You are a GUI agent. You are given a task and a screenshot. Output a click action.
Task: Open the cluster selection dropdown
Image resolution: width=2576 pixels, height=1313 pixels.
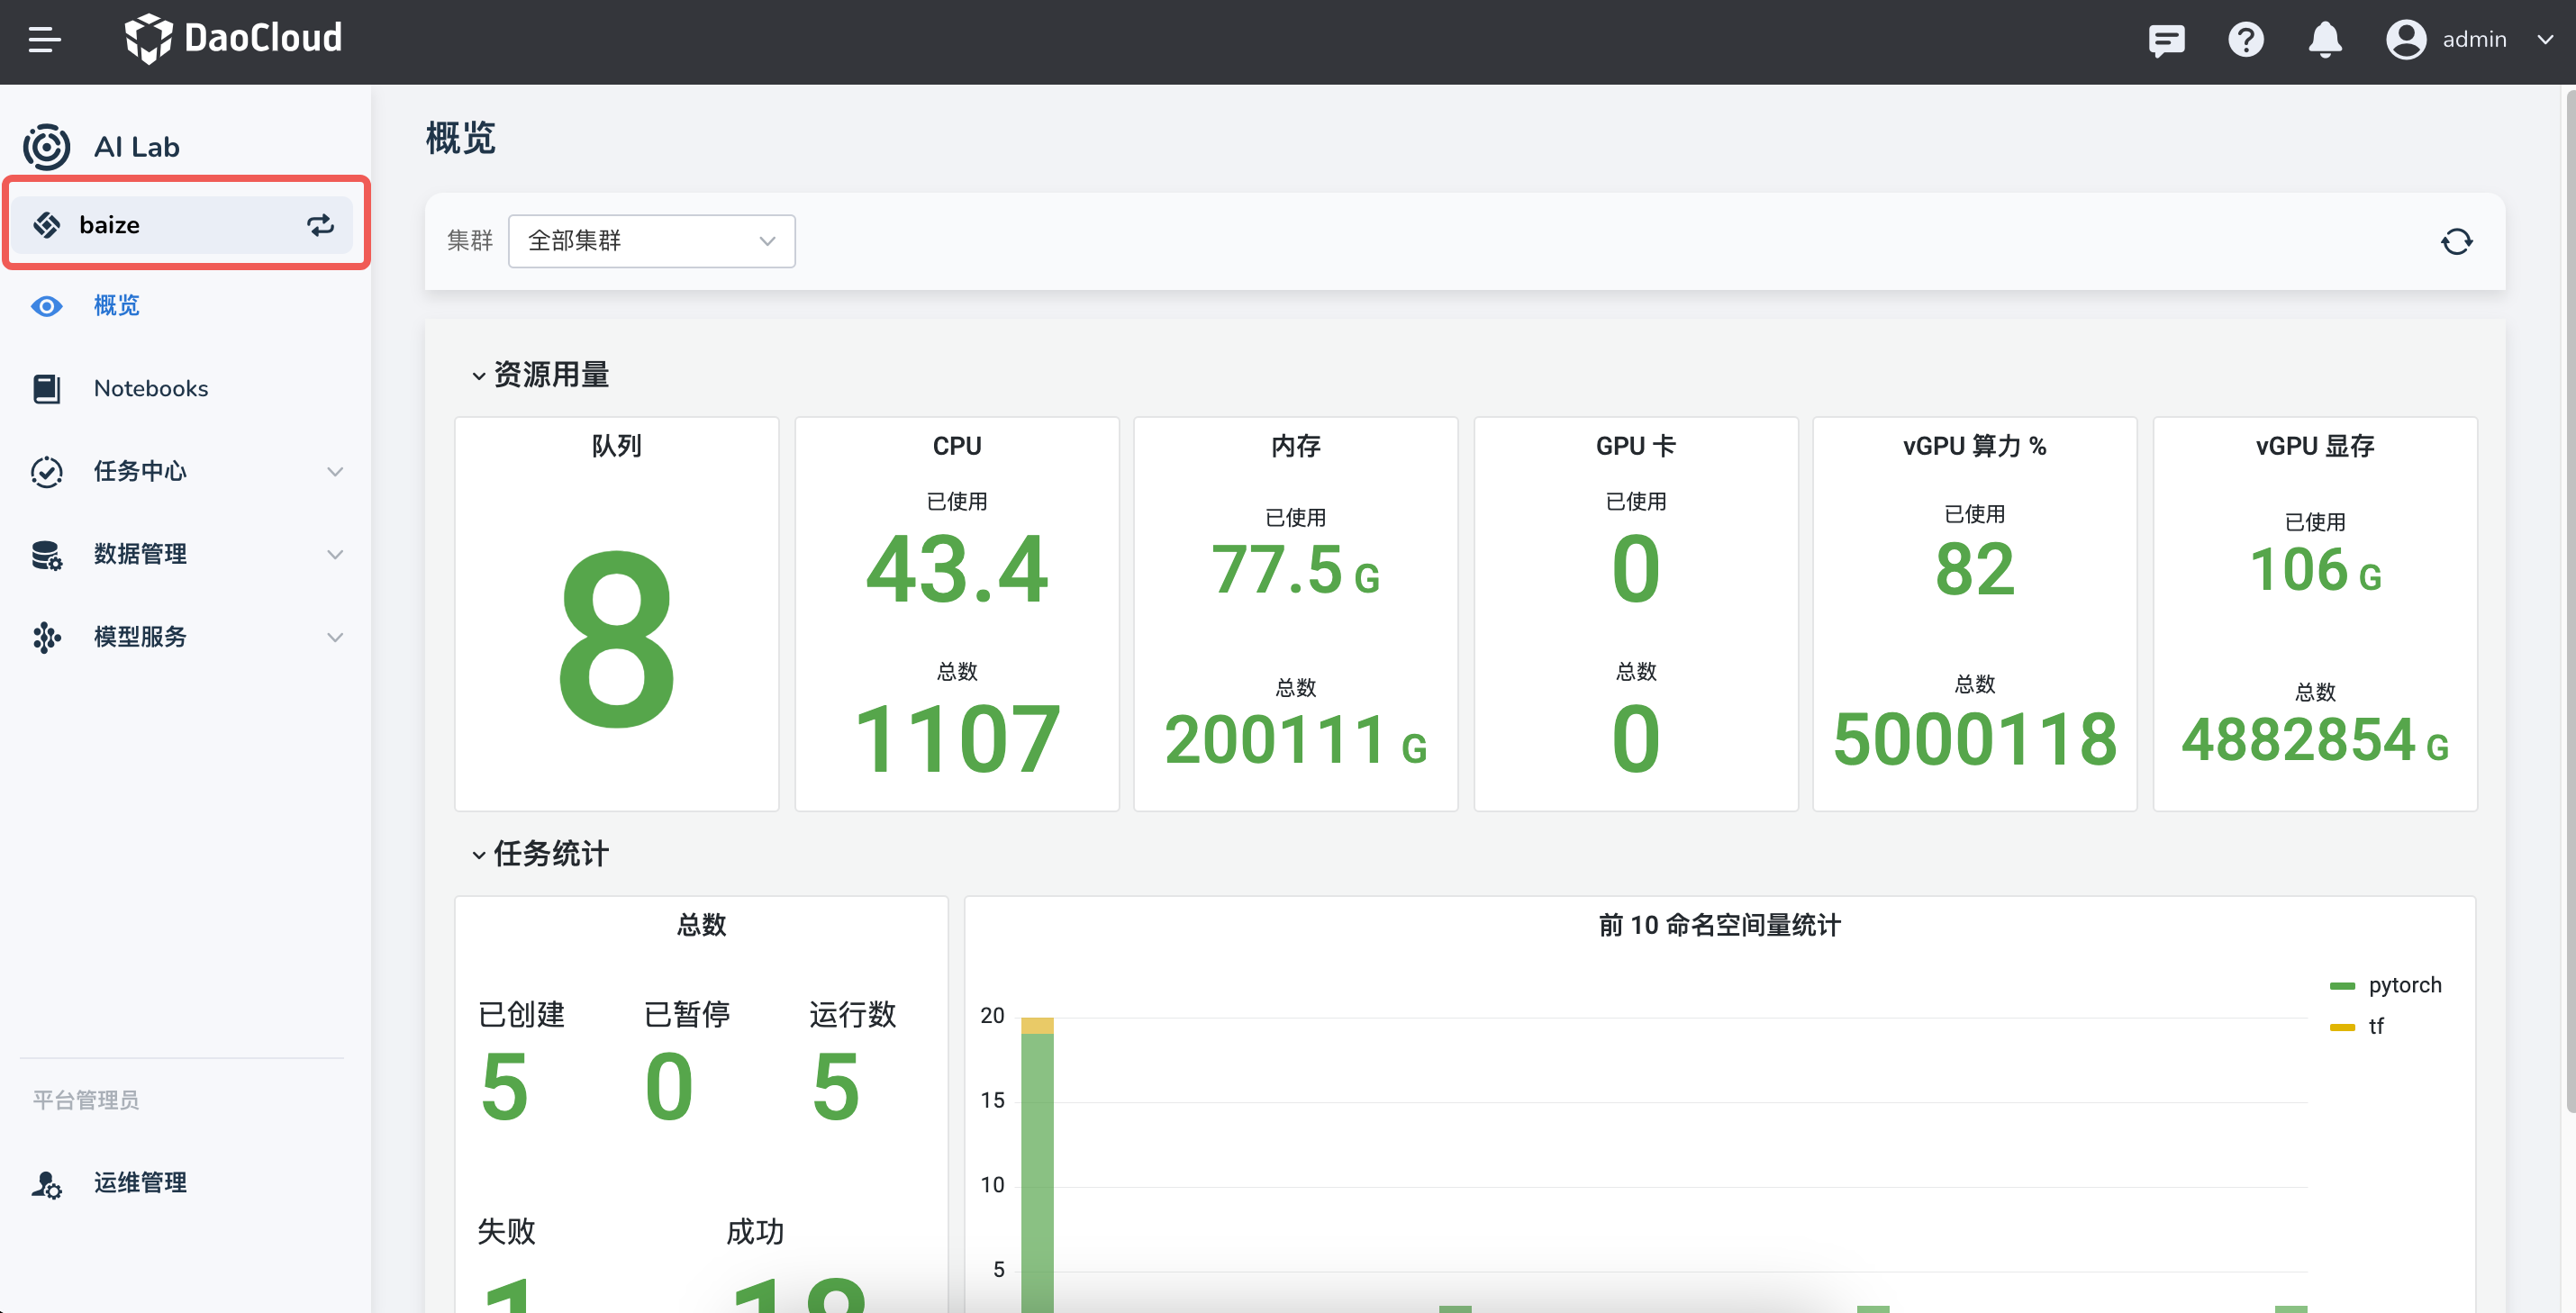pos(651,241)
